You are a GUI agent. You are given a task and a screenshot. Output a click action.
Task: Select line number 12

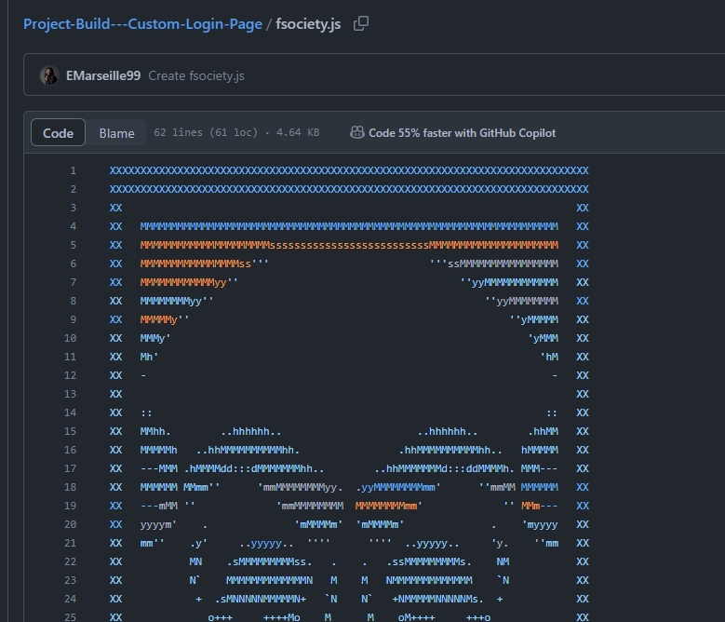pyautogui.click(x=71, y=375)
